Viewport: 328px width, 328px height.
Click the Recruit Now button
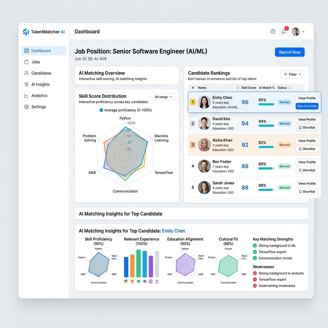click(x=290, y=52)
